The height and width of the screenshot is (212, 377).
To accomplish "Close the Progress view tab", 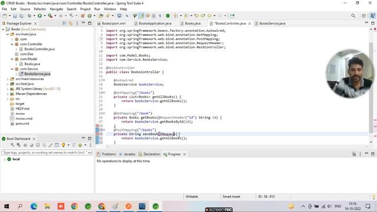I will (184, 154).
